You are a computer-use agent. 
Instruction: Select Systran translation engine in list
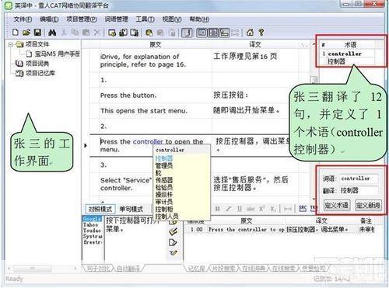coord(93,236)
